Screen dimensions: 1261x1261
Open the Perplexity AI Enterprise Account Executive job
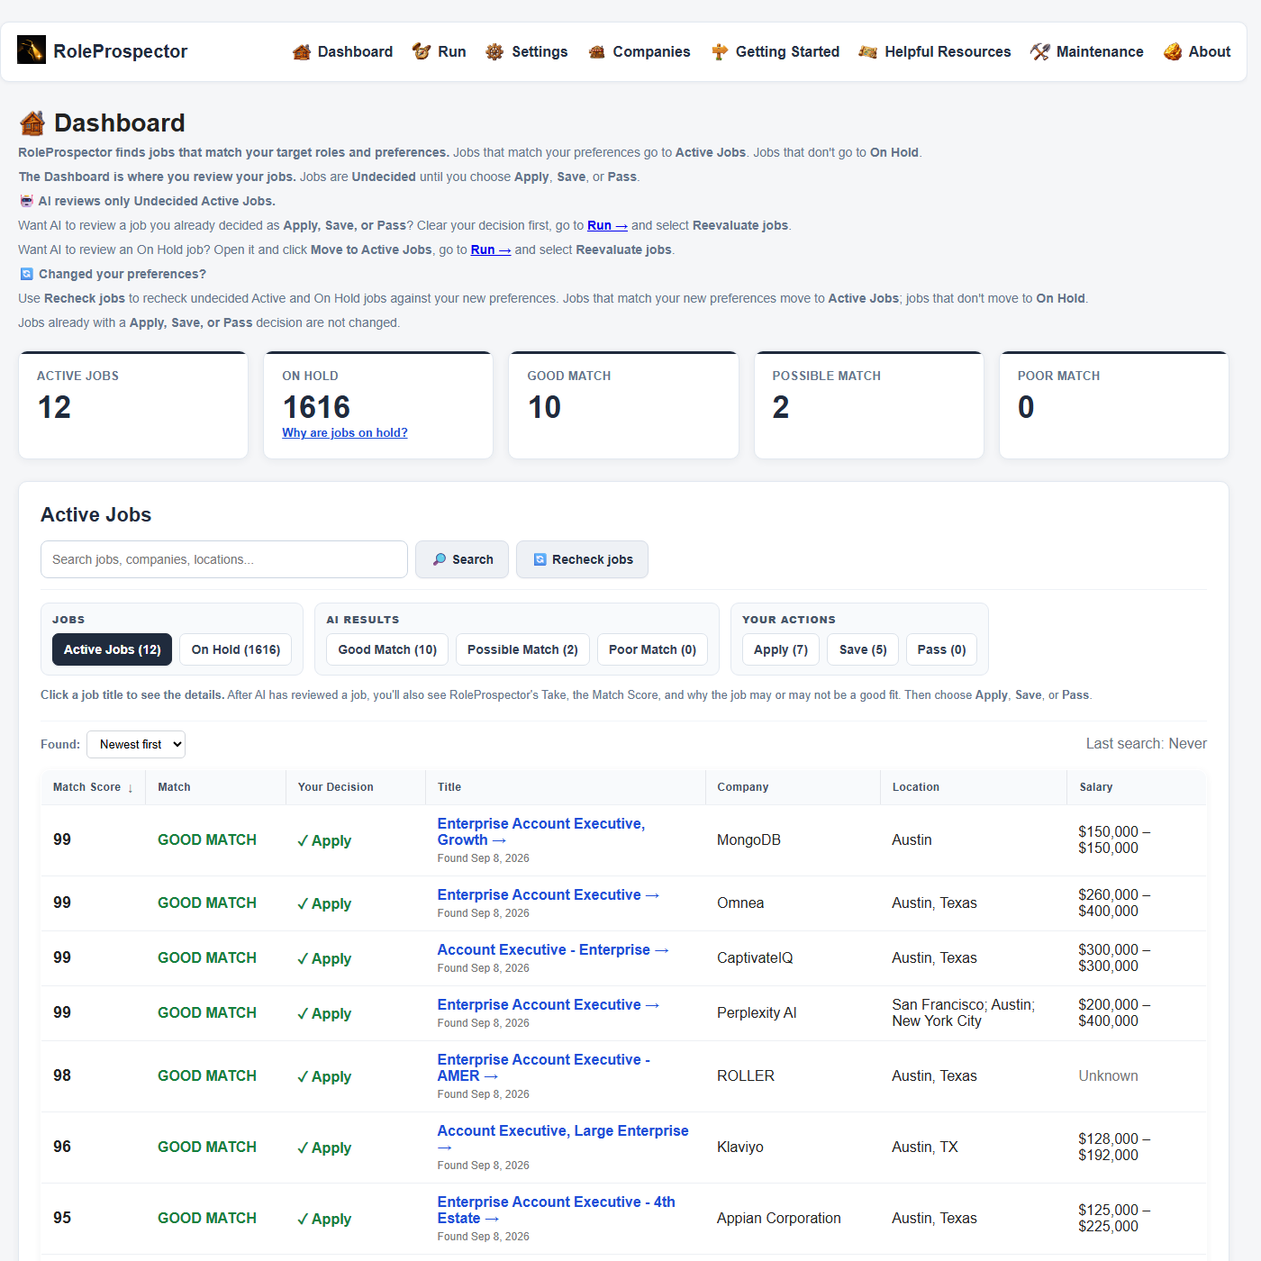[549, 1004]
